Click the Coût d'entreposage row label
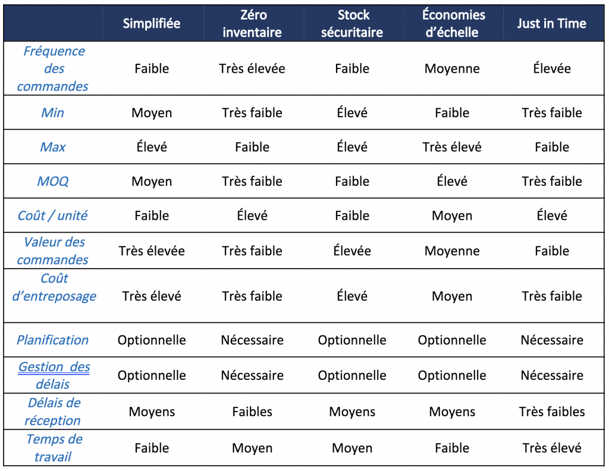609x471 pixels. pos(54,288)
